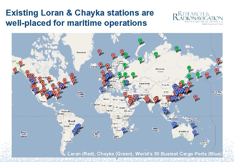Select the New Zealand label
The width and height of the screenshot is (234, 162).
pyautogui.click(x=205, y=142)
